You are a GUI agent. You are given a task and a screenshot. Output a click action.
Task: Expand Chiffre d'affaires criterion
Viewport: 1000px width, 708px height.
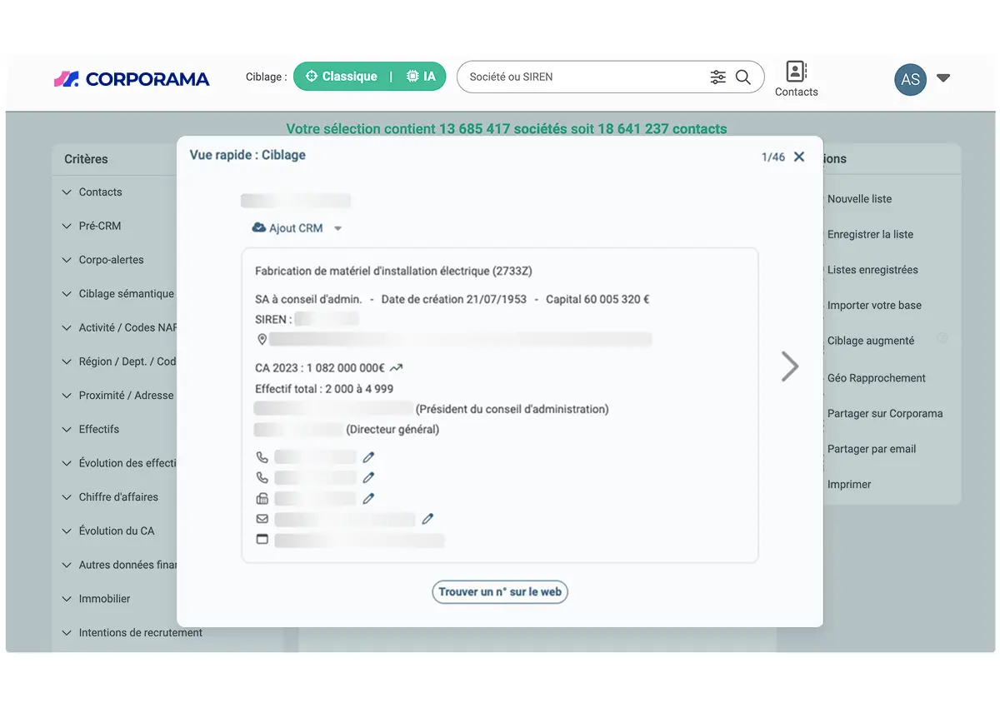110,497
